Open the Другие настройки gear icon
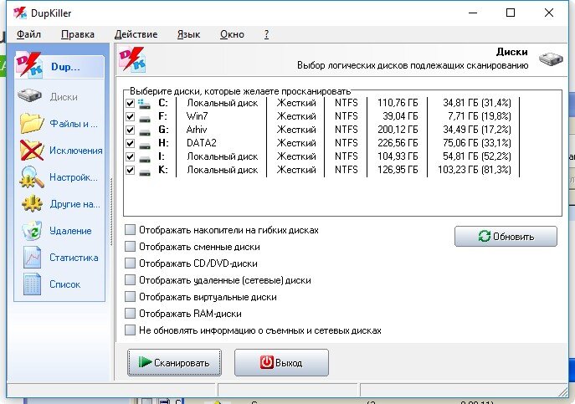575x404 pixels. click(x=32, y=203)
